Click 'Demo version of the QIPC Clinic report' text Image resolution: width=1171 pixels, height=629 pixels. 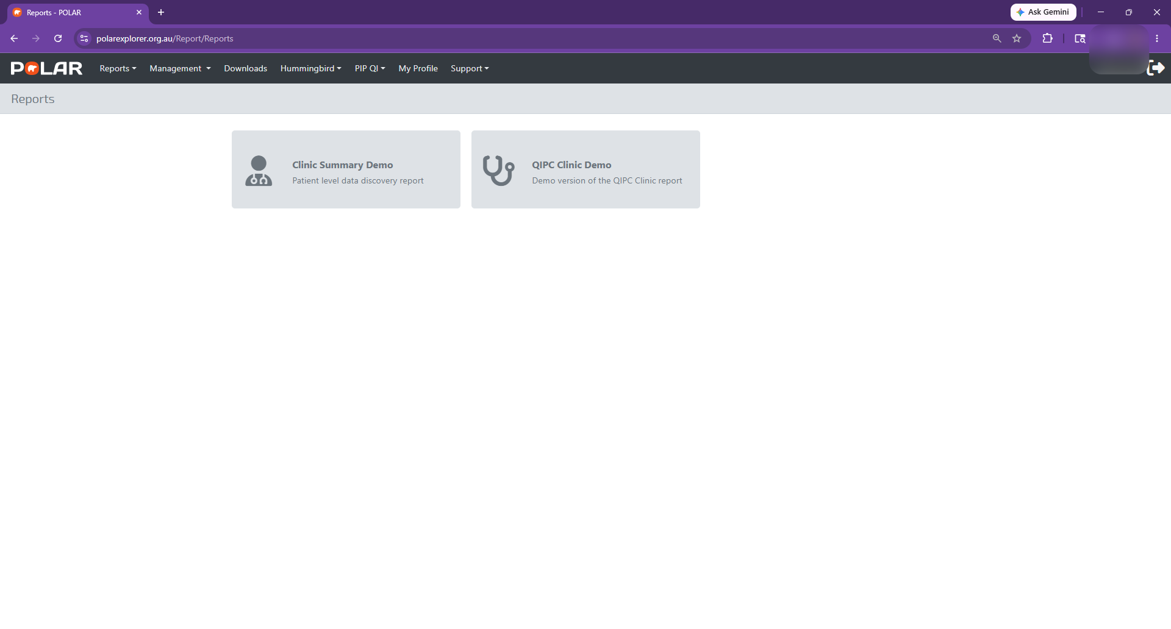607,181
